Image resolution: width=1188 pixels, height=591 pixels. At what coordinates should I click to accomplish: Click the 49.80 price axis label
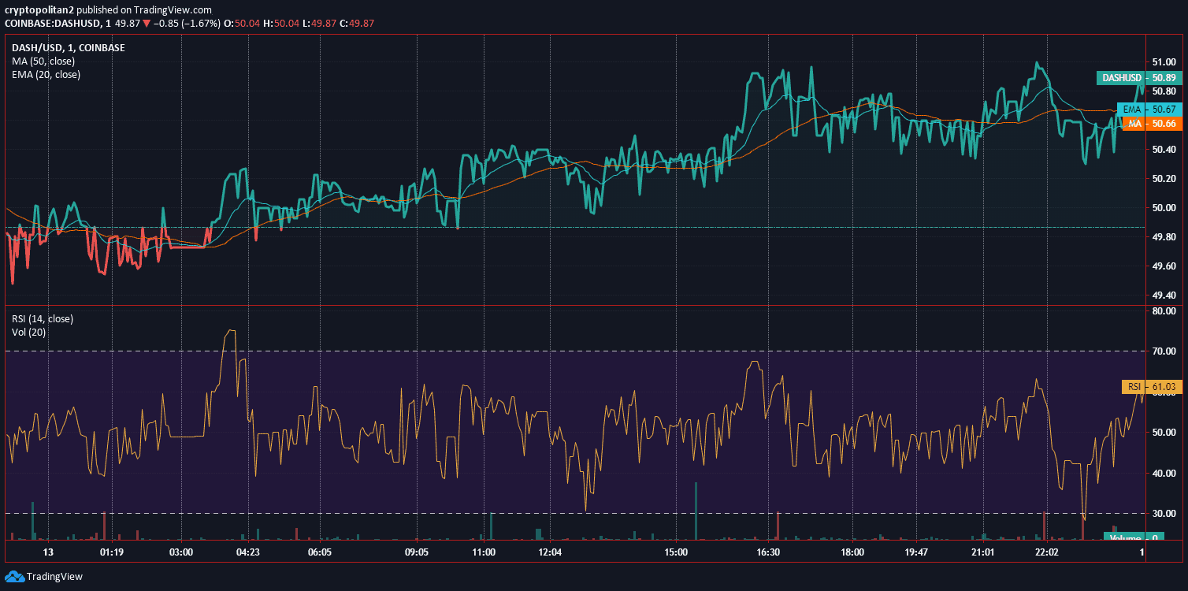(x=1164, y=237)
